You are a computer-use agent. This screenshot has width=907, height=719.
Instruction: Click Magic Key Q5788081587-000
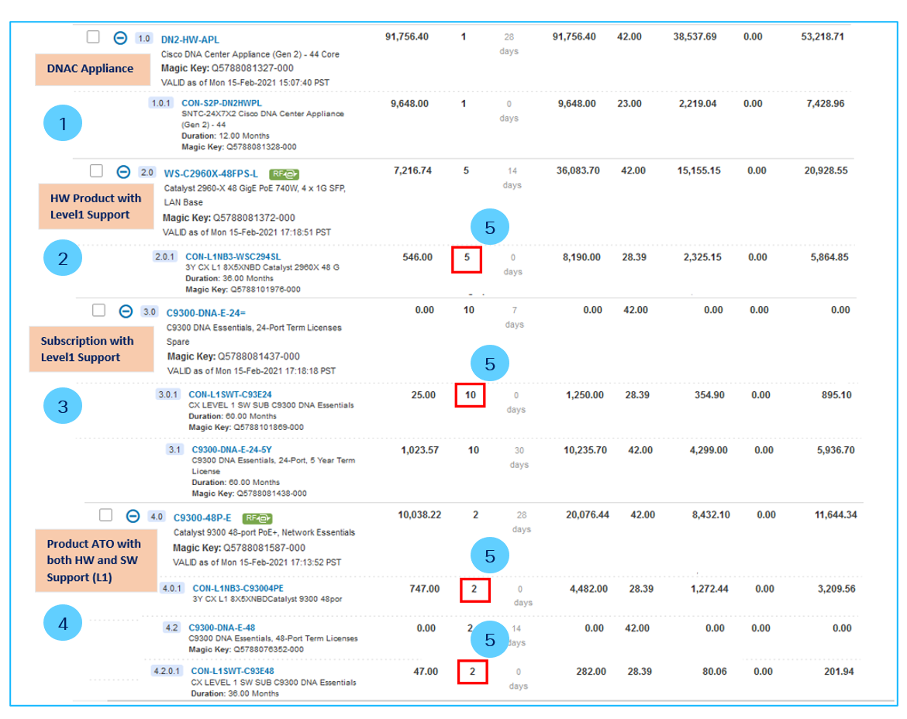pyautogui.click(x=239, y=548)
